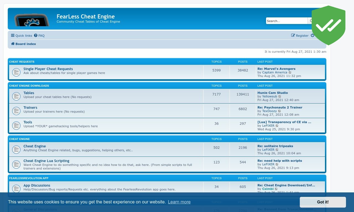Viewport: 354px width, 212px height.
Task: View TexDoozy's user profile
Action: tap(269, 111)
